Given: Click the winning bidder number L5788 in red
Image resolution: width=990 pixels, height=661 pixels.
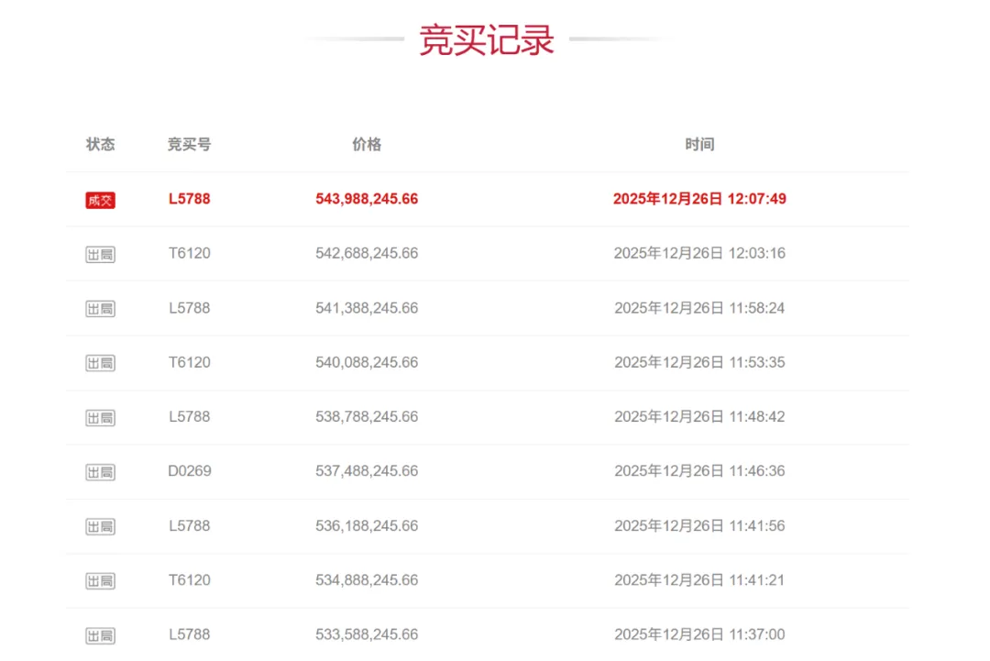Looking at the screenshot, I should click(x=189, y=199).
